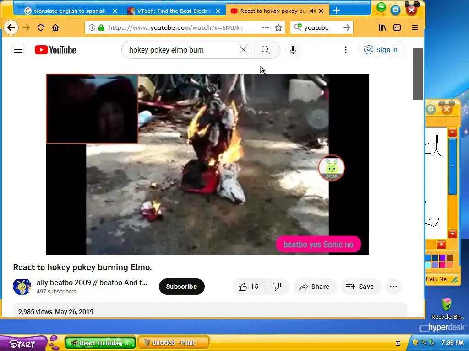This screenshot has height=351, width=469.
Task: Open Recycle Bin on the desktop
Action: pyautogui.click(x=447, y=309)
